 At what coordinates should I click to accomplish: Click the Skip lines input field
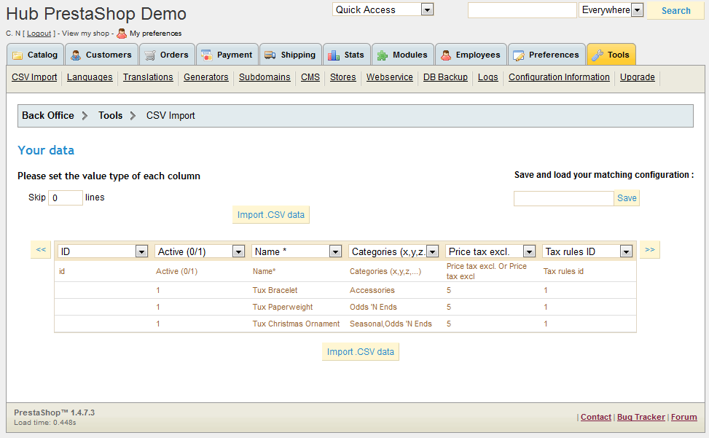(x=65, y=198)
